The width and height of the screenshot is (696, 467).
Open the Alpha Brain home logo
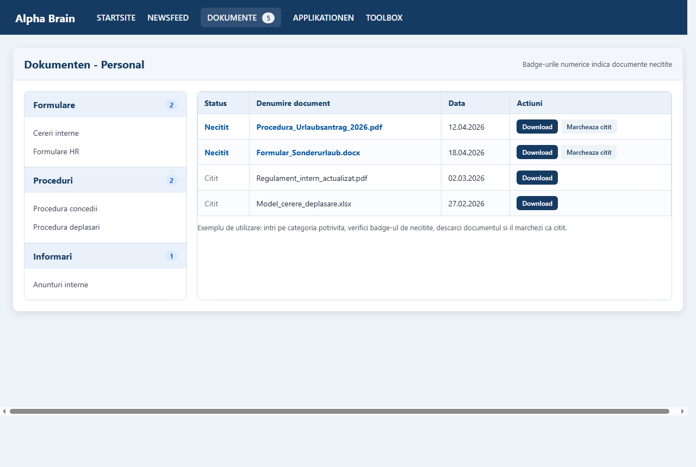click(45, 18)
